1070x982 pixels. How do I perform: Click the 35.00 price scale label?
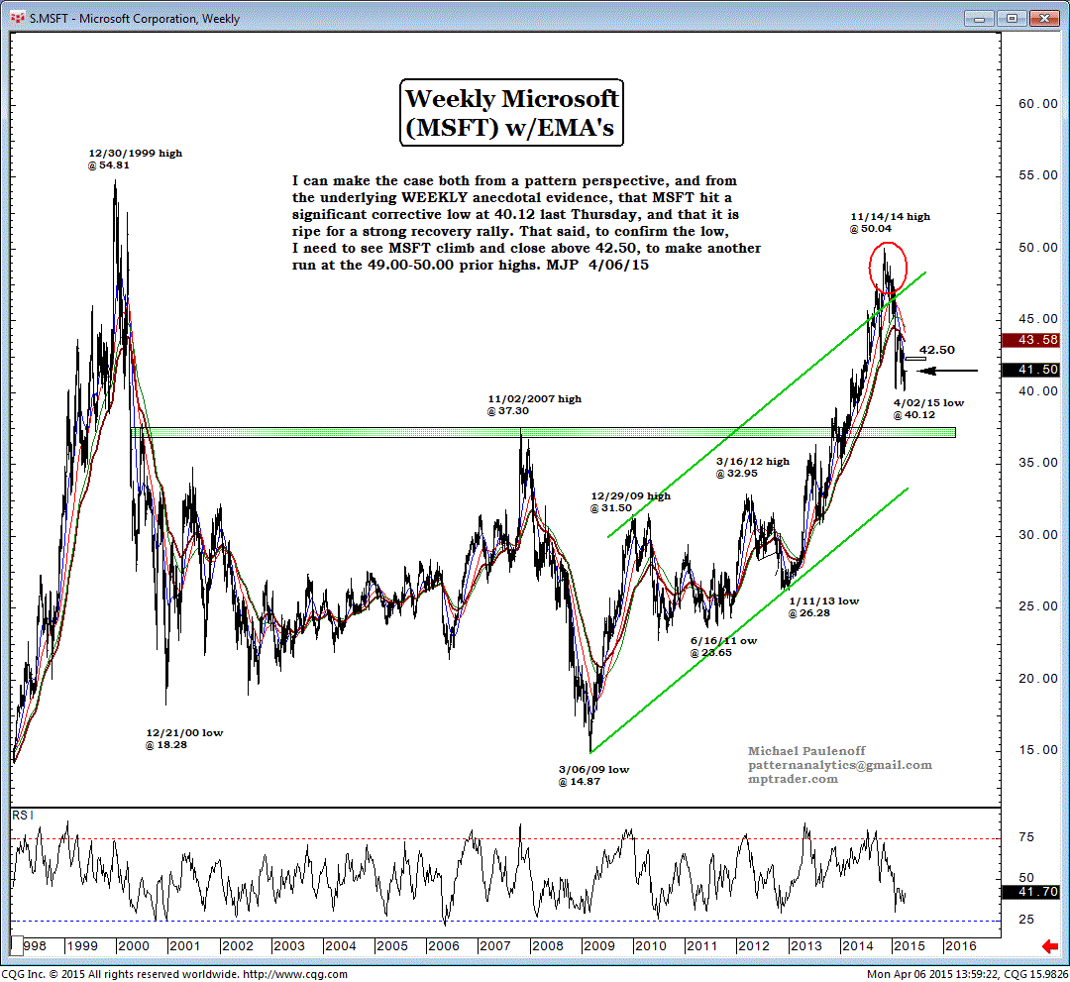click(1038, 463)
